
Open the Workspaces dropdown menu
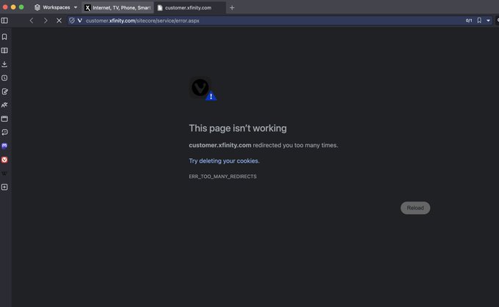[x=56, y=7]
